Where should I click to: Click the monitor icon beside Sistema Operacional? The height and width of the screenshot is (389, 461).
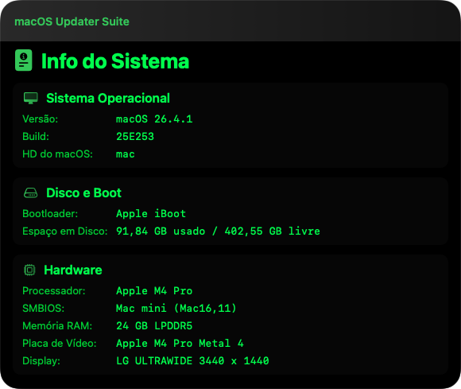[x=30, y=98]
